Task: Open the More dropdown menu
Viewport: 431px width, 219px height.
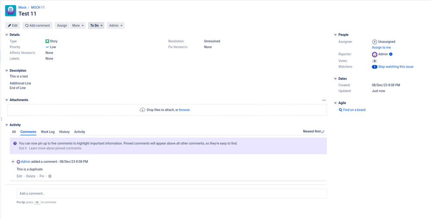Action: [78, 25]
